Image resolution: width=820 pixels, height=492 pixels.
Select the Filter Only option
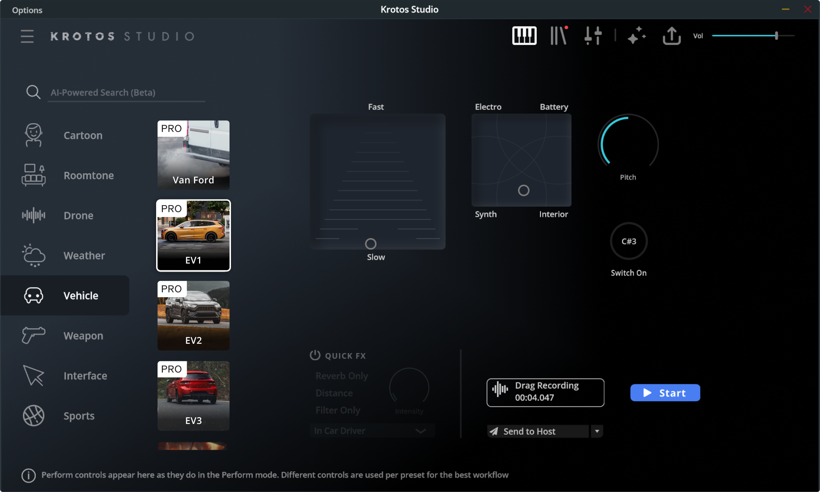pyautogui.click(x=338, y=410)
